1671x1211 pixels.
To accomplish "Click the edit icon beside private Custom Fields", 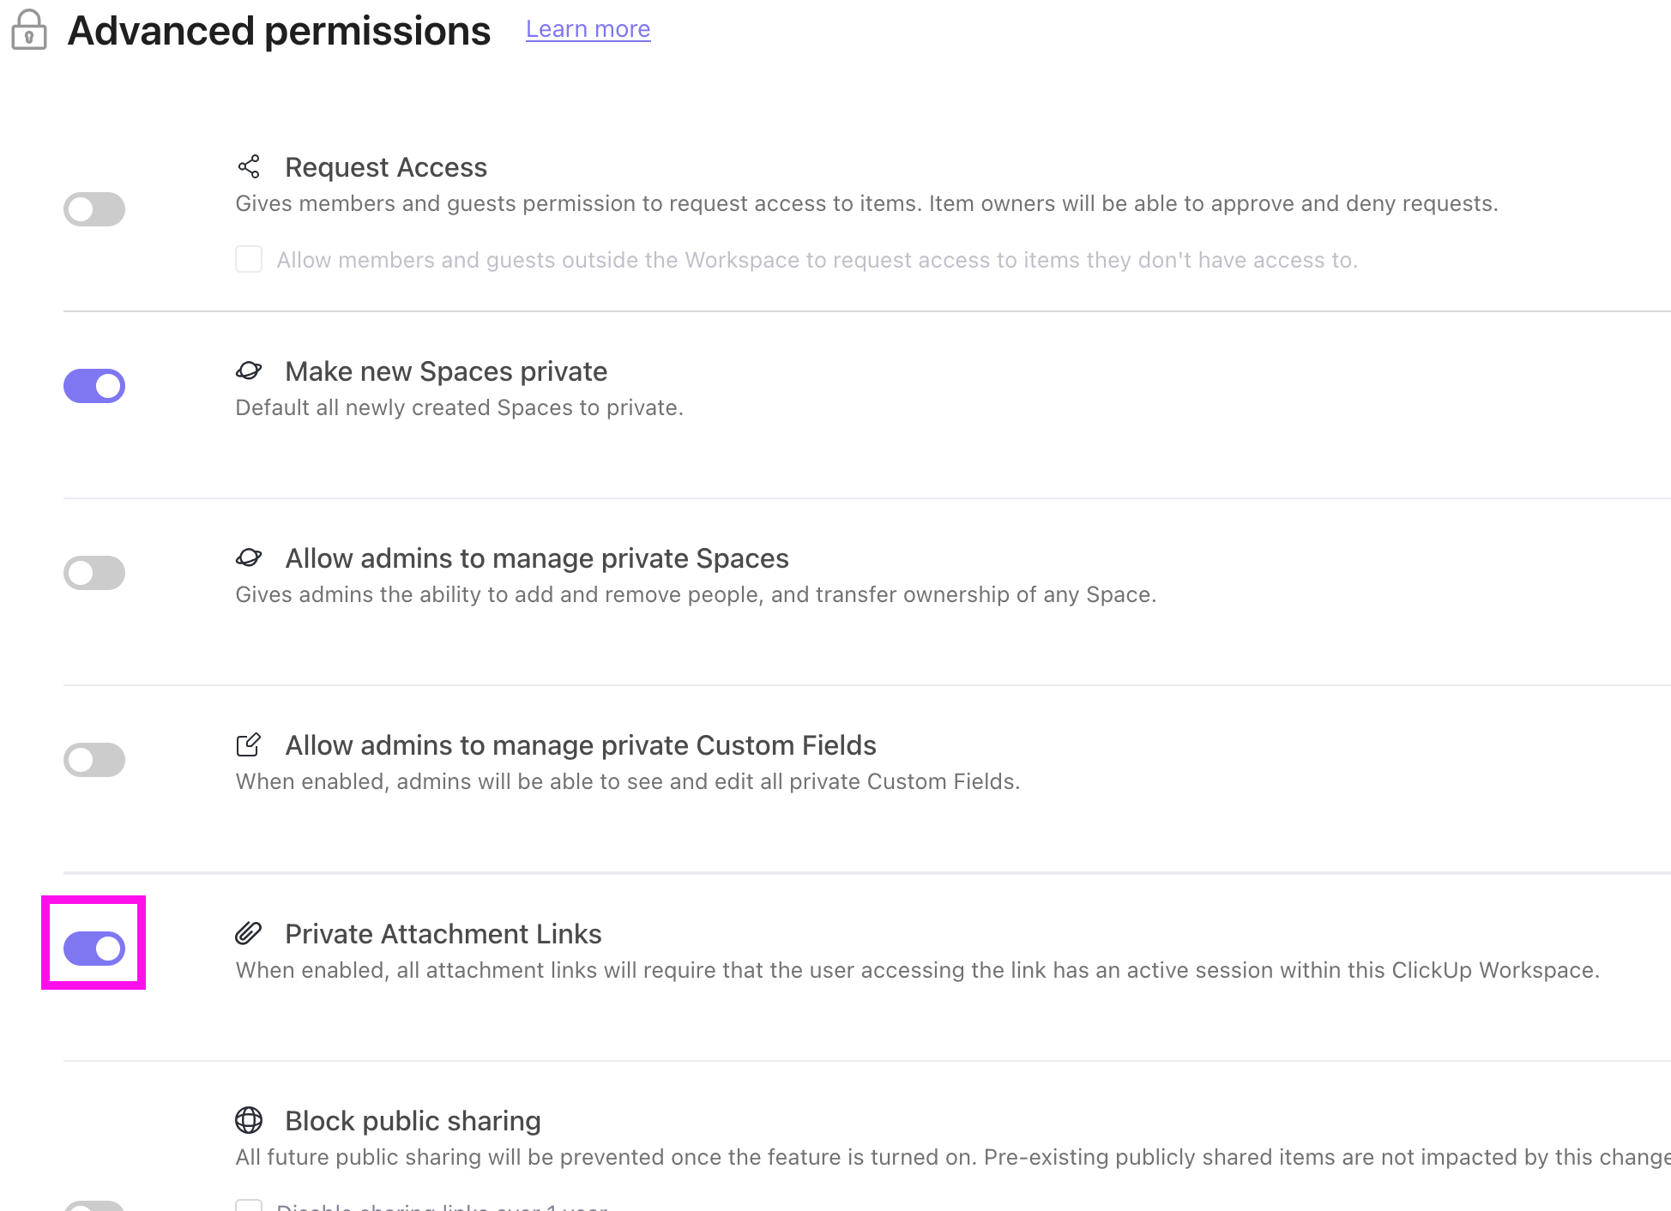I will coord(249,744).
